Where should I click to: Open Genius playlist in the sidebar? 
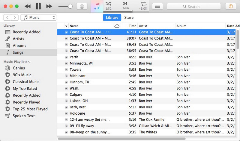19,68
